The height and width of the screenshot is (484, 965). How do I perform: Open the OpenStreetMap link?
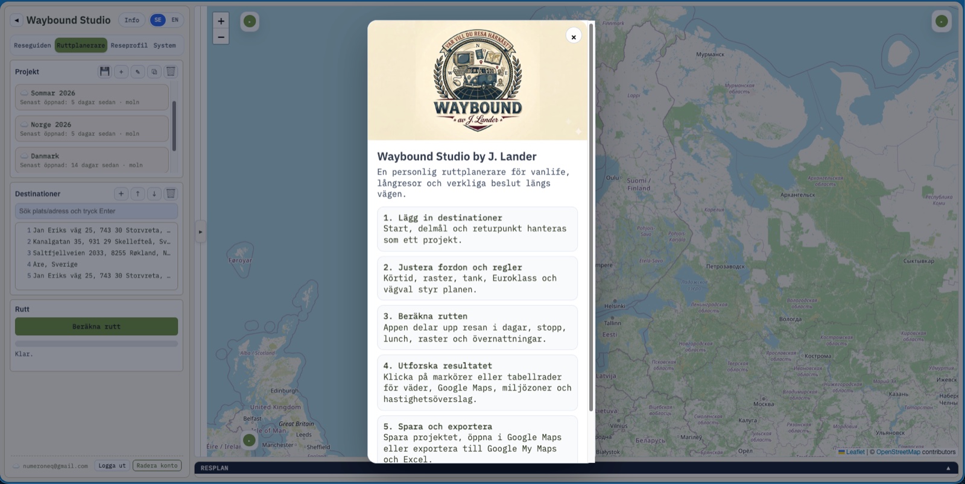[898, 452]
